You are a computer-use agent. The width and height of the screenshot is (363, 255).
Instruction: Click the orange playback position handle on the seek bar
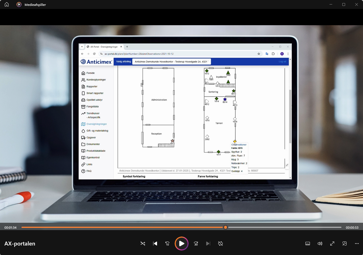[225, 227]
